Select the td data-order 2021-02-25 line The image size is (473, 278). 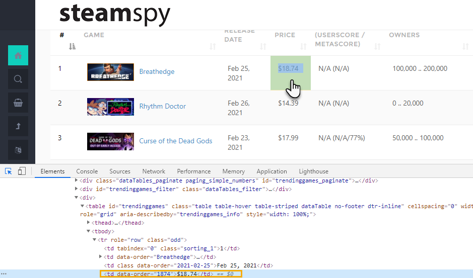coord(188,265)
